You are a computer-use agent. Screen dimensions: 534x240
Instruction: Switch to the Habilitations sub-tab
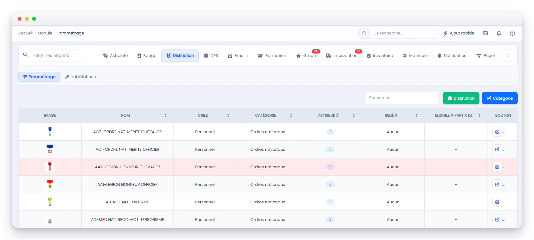coord(80,77)
